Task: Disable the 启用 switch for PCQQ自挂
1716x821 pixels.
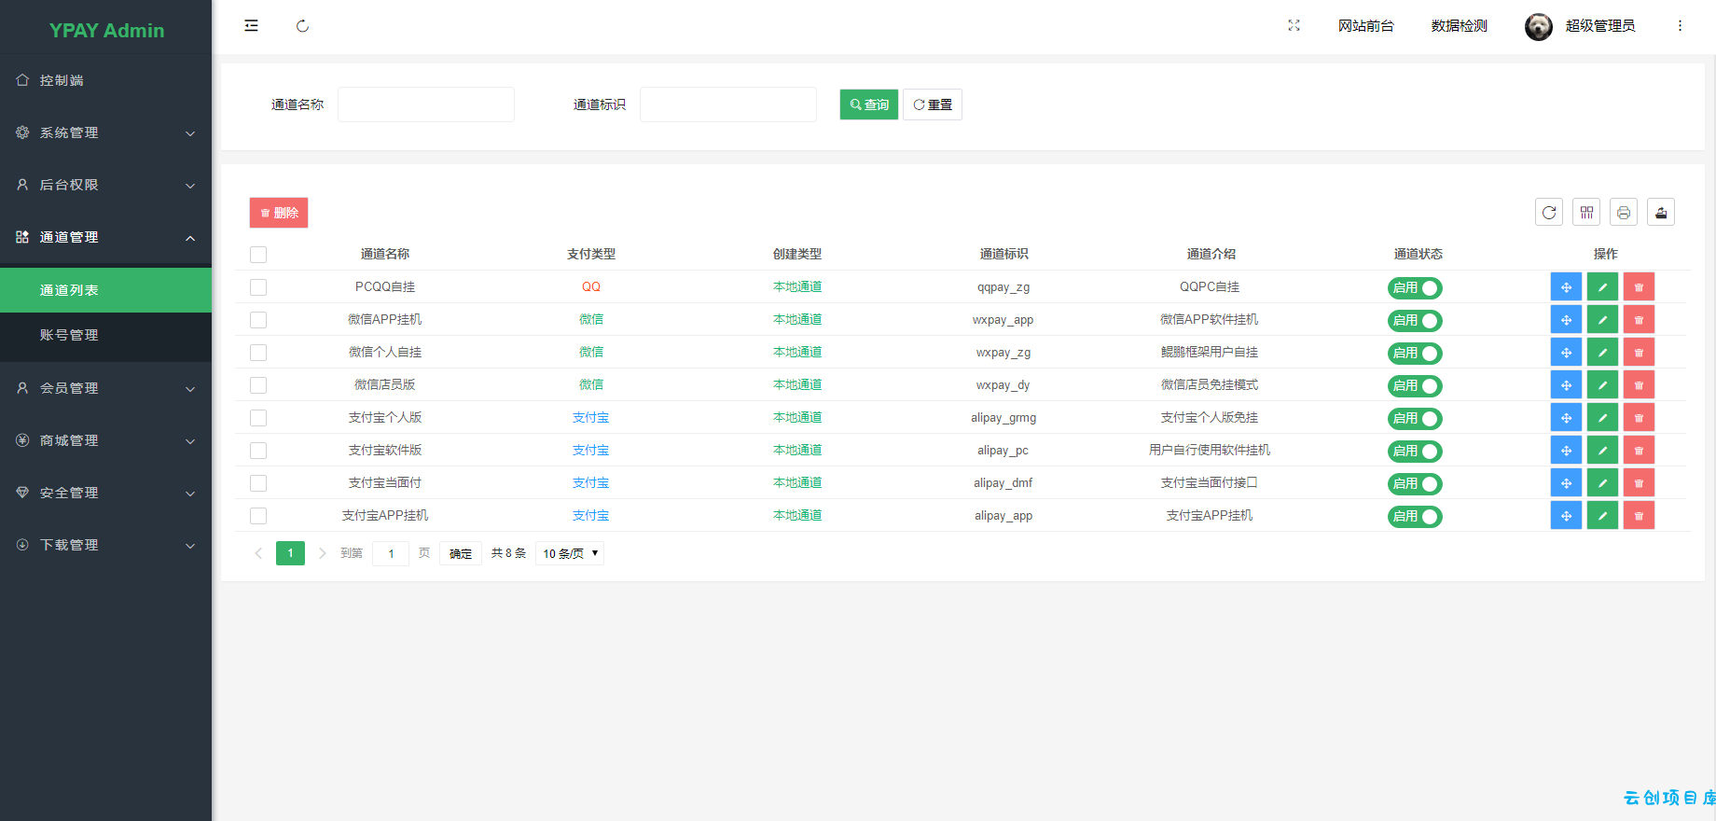Action: coord(1415,288)
